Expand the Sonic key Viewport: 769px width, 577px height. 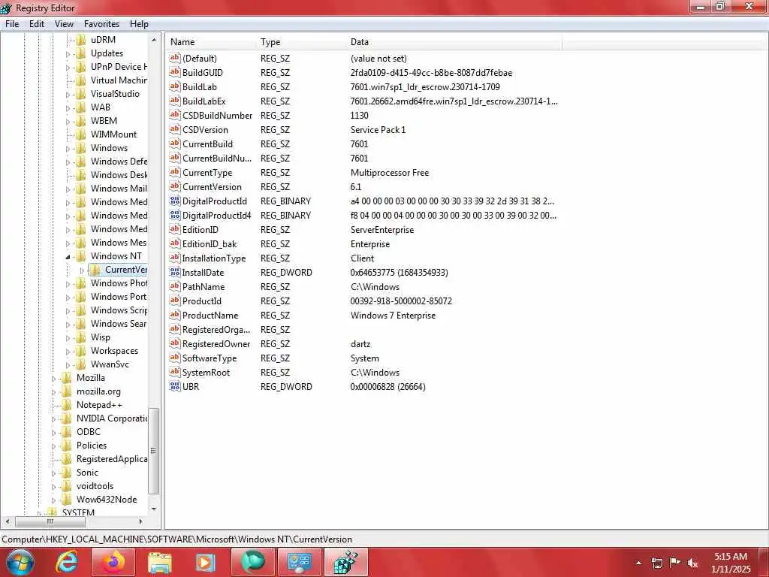53,473
